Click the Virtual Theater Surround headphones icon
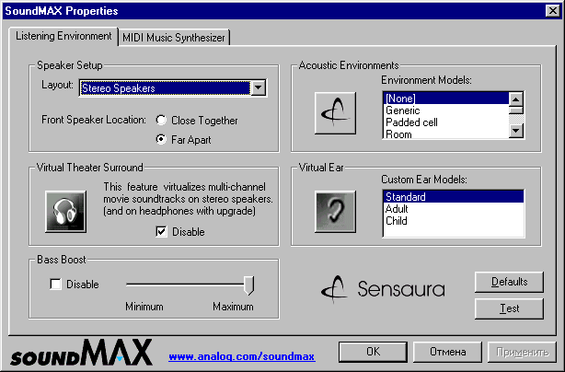The image size is (565, 372). pyautogui.click(x=65, y=212)
